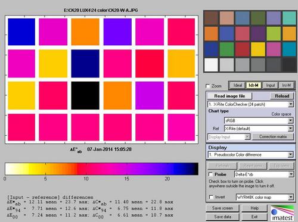Open the X-Rite ColorChecker chart type dropdown
298x222 pixels.
pos(250,104)
